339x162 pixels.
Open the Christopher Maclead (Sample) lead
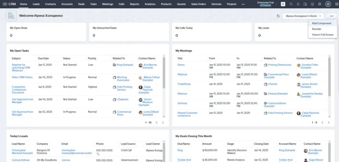coord(22,152)
